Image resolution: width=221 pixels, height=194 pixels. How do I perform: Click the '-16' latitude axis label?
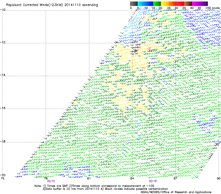pyautogui.click(x=3, y=108)
